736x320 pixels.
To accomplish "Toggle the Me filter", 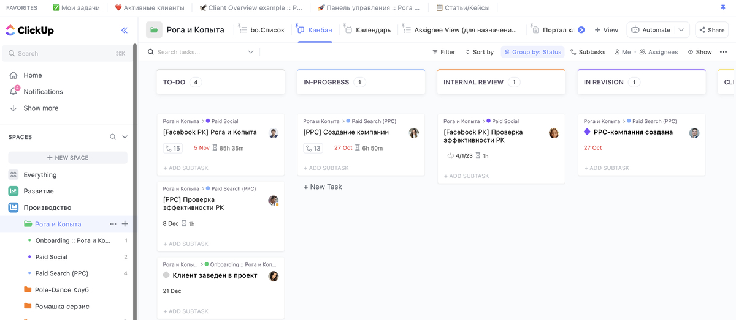I will pos(623,52).
